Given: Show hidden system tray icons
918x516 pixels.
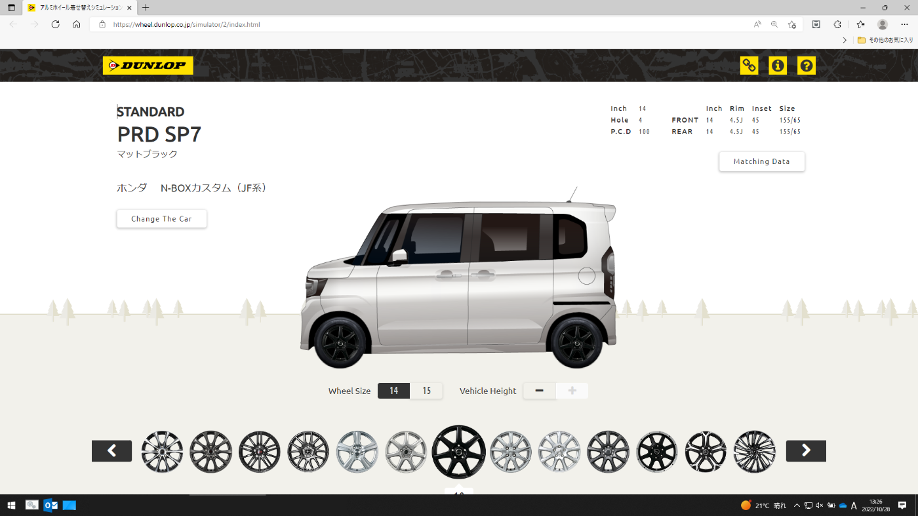Looking at the screenshot, I should coord(797,506).
